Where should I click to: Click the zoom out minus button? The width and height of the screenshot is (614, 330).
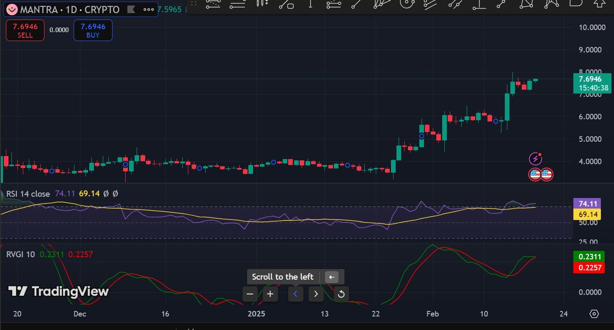click(250, 294)
